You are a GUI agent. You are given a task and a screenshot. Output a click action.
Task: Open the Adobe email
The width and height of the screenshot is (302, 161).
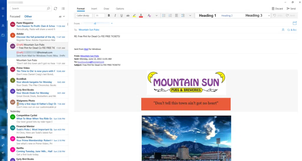pos(37,37)
